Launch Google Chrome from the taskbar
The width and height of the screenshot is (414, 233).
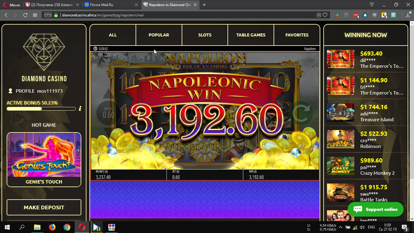[x=67, y=227]
